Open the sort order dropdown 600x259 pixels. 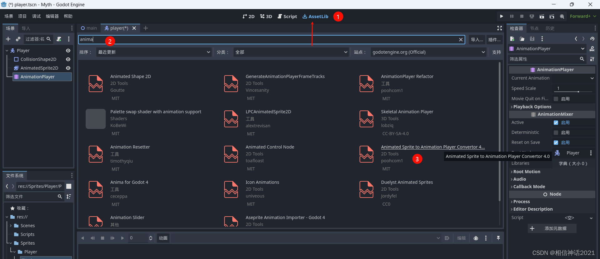click(x=154, y=52)
